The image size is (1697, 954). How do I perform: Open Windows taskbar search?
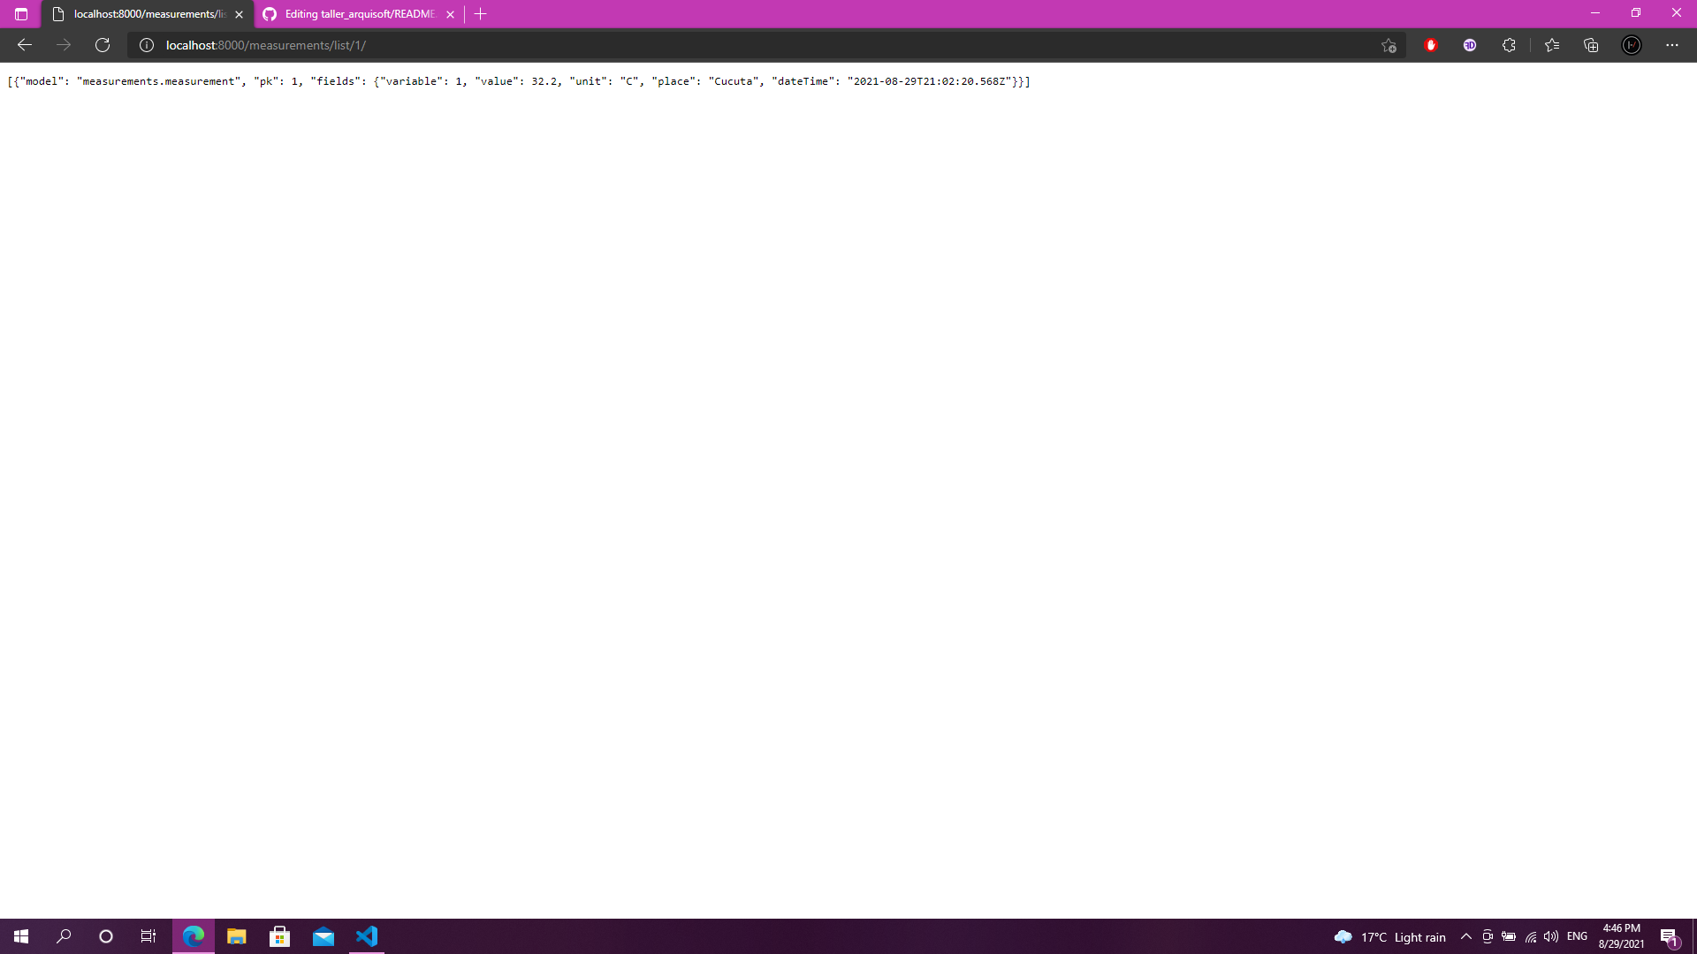(64, 936)
